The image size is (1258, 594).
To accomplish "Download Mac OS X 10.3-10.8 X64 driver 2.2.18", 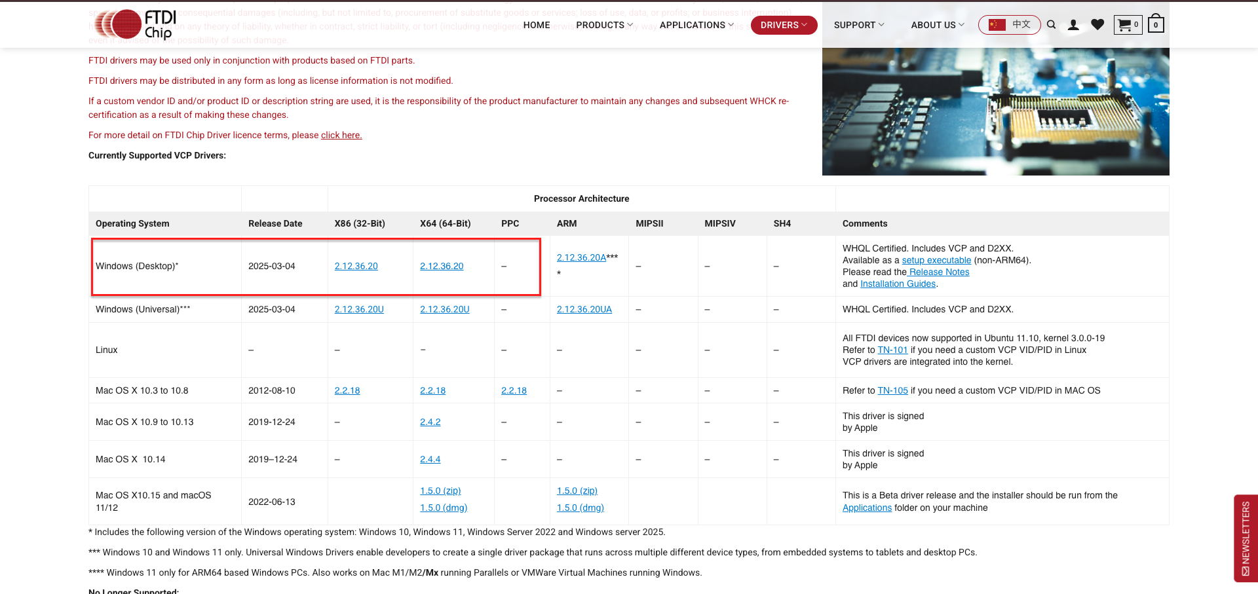I will (432, 390).
